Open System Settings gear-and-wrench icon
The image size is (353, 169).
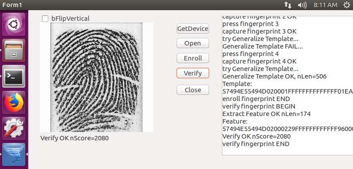(x=14, y=128)
